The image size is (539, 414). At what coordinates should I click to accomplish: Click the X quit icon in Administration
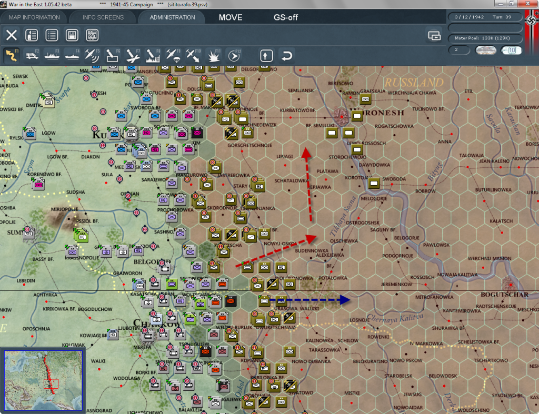12,35
